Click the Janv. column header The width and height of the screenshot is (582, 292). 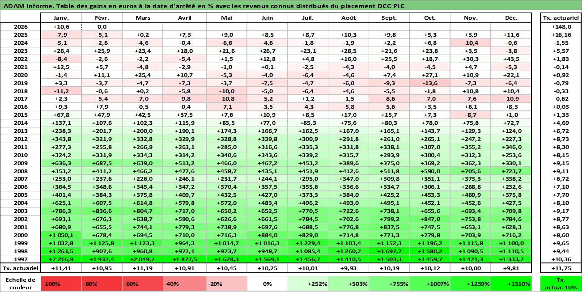pyautogui.click(x=61, y=18)
